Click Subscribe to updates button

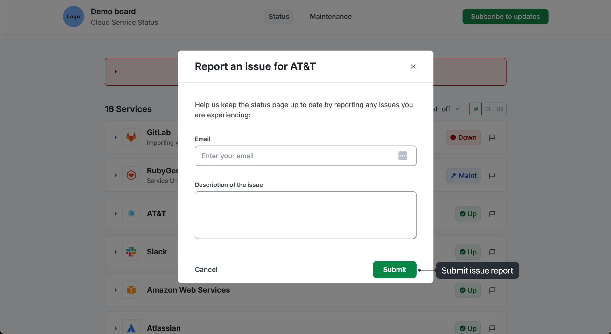[x=505, y=17]
